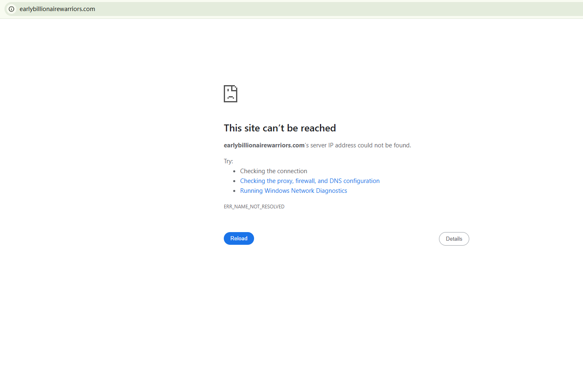Click the word "Diagnostics" in the network link
The height and width of the screenshot is (368, 583).
pyautogui.click(x=331, y=191)
